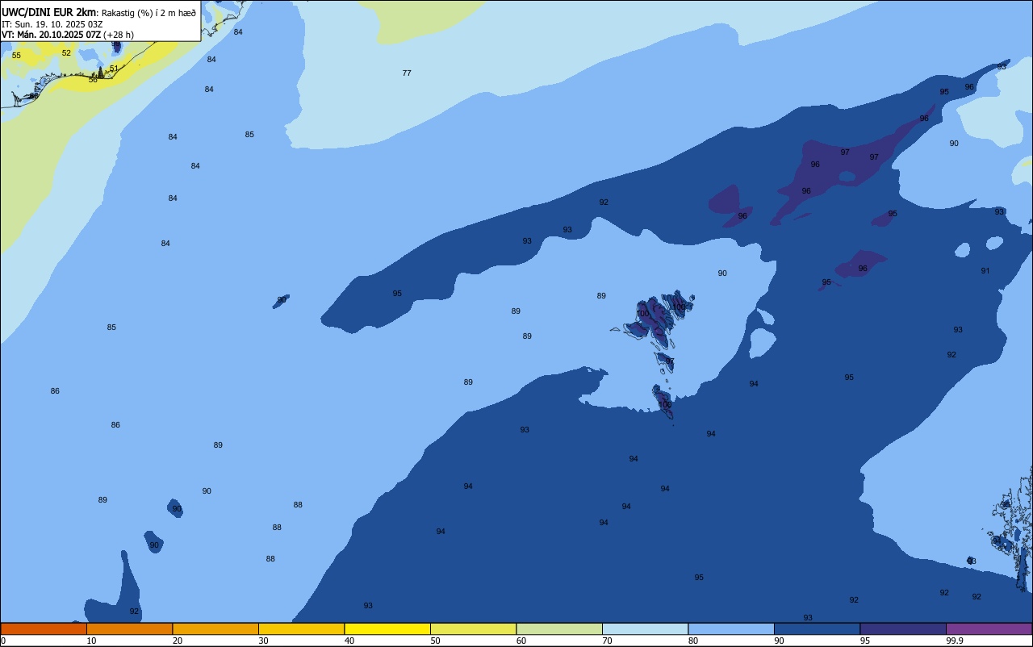Click the humidity value '55' on the map
1033x647 pixels.
16,56
